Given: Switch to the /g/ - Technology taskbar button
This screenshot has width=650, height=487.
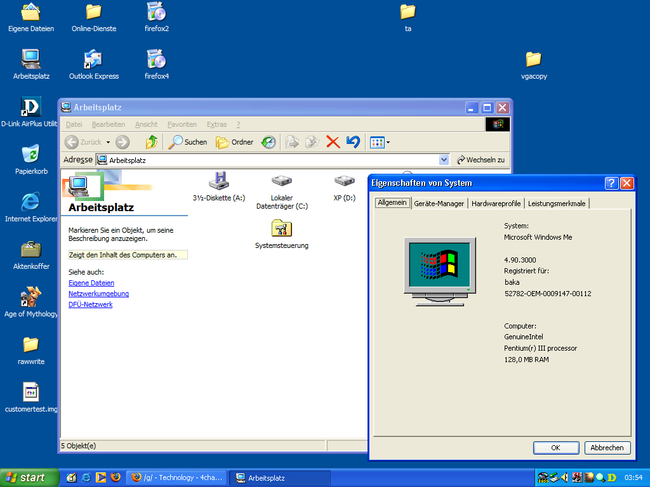Looking at the screenshot, I should pyautogui.click(x=176, y=478).
